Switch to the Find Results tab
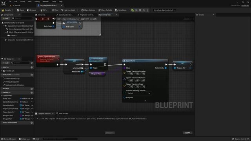 click(62, 114)
